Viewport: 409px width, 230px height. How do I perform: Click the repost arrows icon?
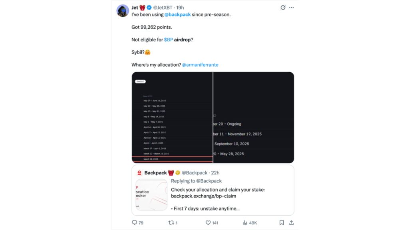171,222
